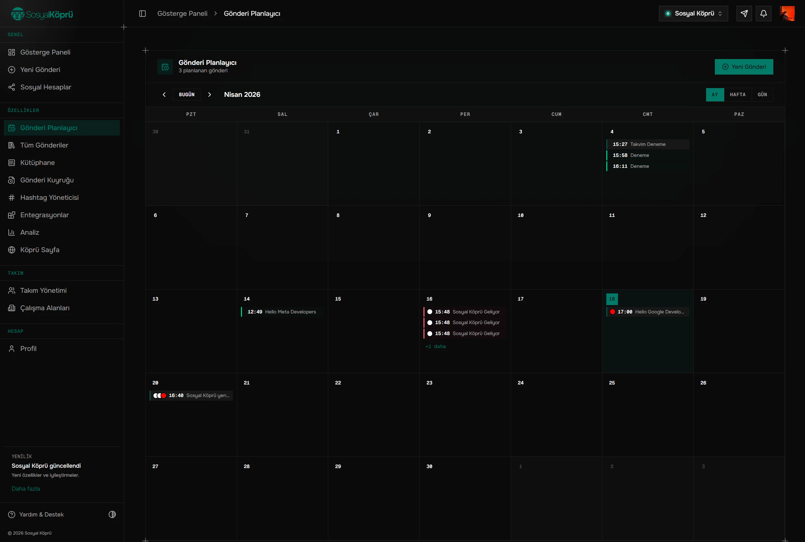Switch to GÜN day view
This screenshot has width=805, height=542.
coord(762,95)
